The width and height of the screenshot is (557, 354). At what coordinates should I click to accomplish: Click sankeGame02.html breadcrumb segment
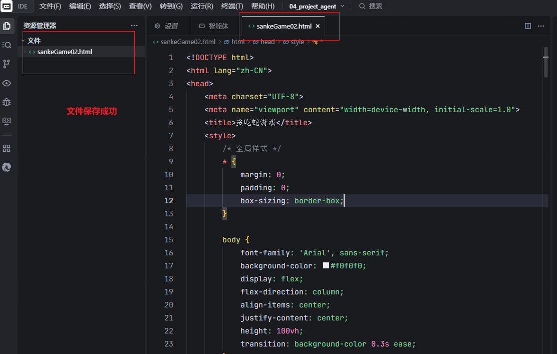coord(188,42)
